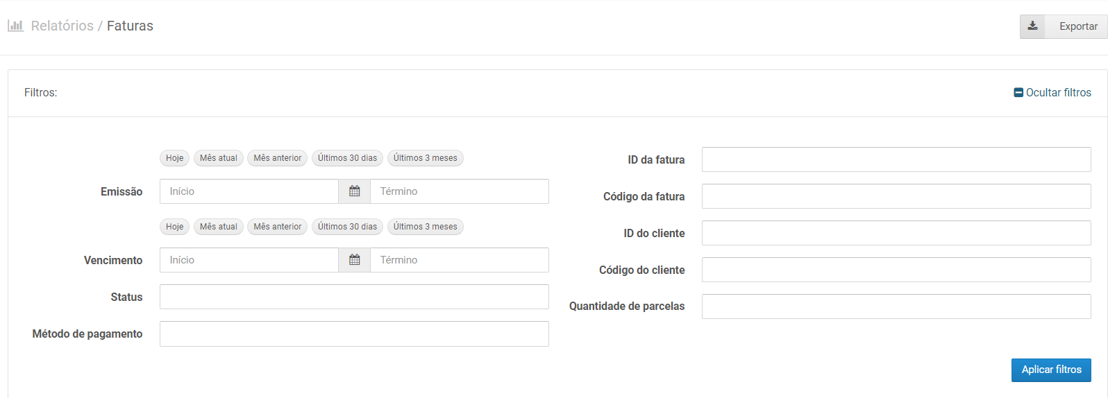
Task: Apply filters with Aplicar filtros button
Action: click(1051, 370)
